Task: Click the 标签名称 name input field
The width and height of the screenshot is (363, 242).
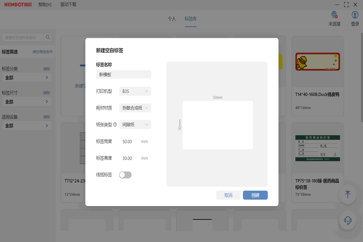Action: [123, 74]
